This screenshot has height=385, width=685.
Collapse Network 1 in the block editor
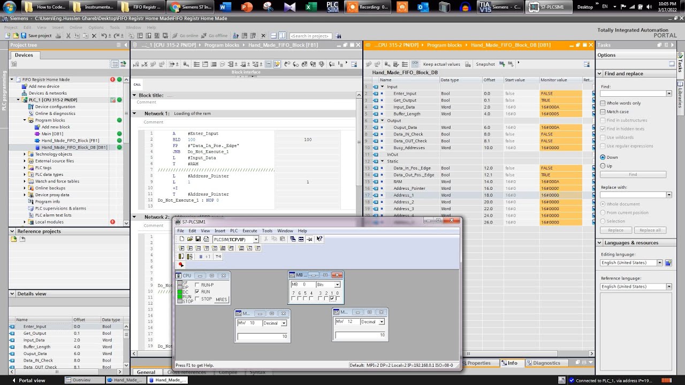tap(135, 114)
